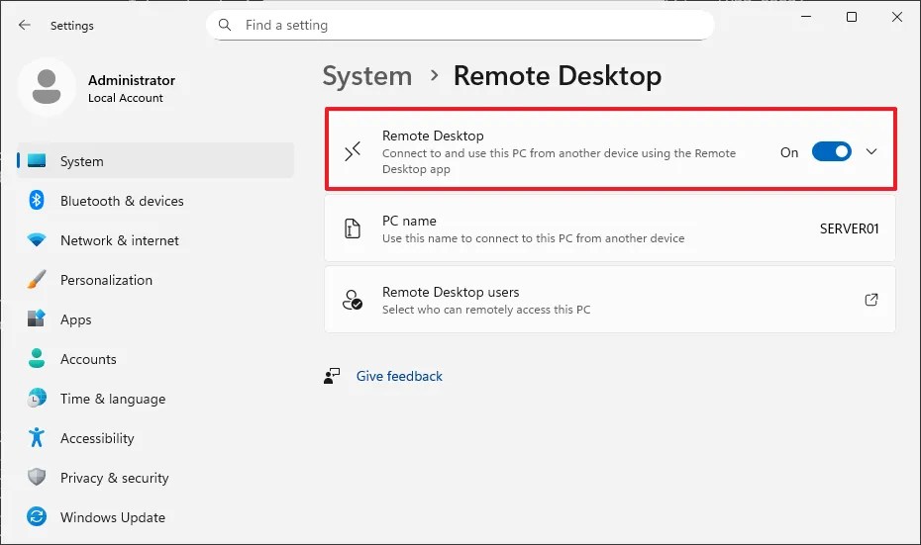921x545 pixels.
Task: Click the Privacy shield icon
Action: 37,477
